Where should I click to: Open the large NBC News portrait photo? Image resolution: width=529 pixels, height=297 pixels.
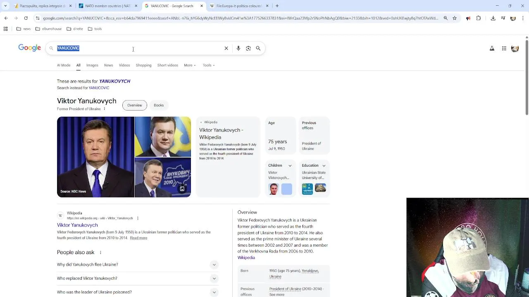pyautogui.click(x=95, y=157)
